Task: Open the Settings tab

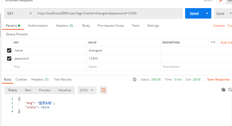Action: point(153,26)
